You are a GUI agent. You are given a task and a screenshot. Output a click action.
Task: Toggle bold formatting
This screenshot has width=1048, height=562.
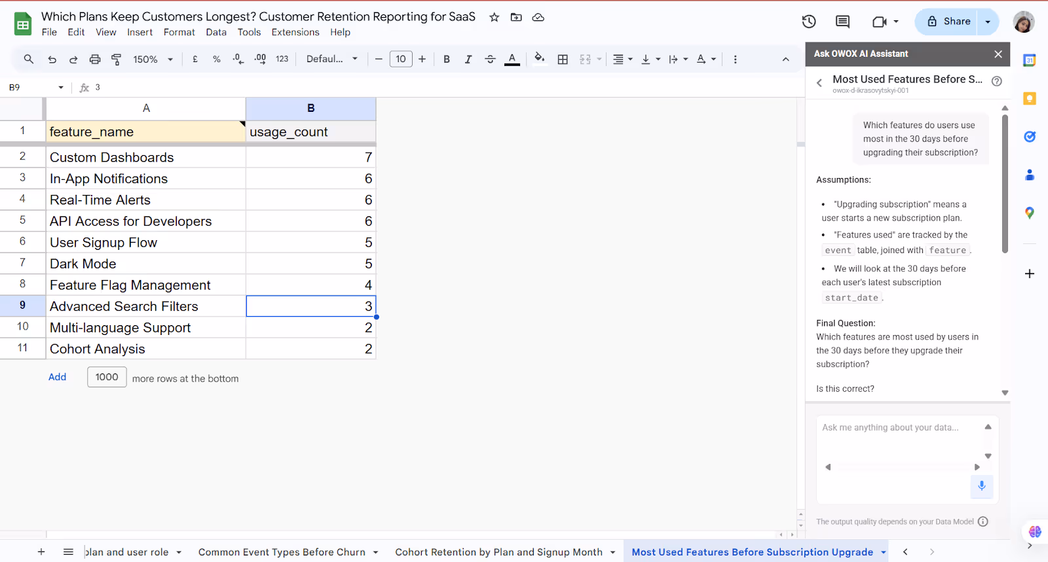pos(447,59)
